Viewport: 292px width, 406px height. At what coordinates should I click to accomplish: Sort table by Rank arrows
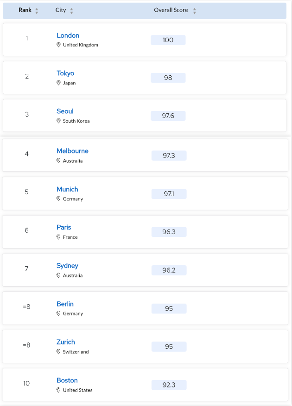(37, 11)
